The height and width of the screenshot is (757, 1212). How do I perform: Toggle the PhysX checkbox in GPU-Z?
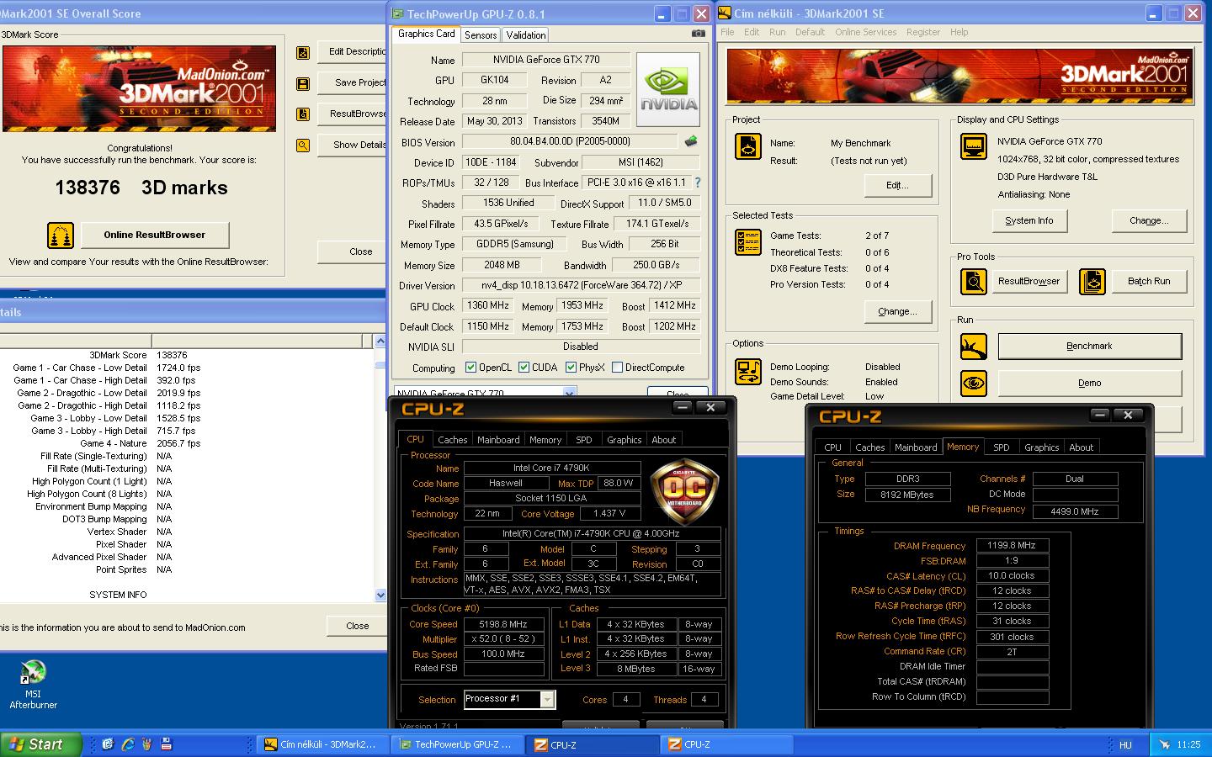coord(571,368)
